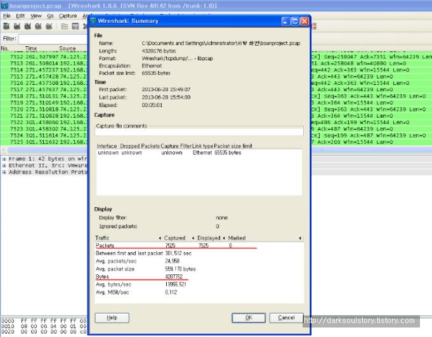Stop the running capture icon
The width and height of the screenshot is (432, 337).
pos(38,26)
